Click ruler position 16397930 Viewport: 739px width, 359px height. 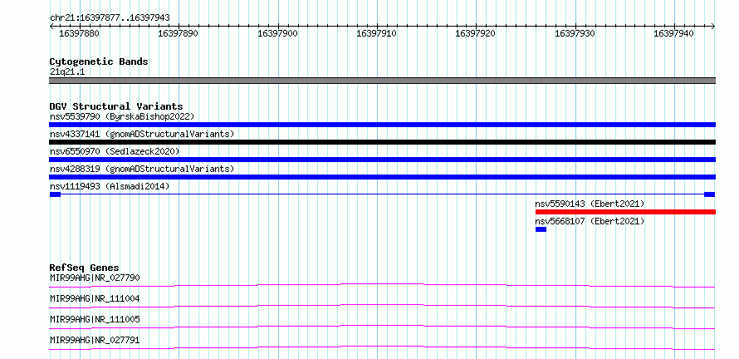tap(575, 34)
